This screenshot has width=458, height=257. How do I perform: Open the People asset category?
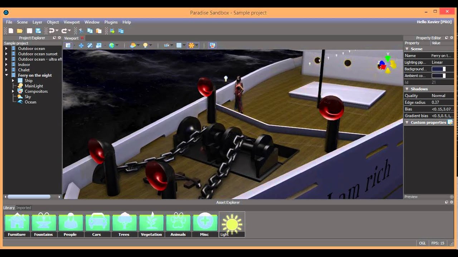[x=70, y=225]
